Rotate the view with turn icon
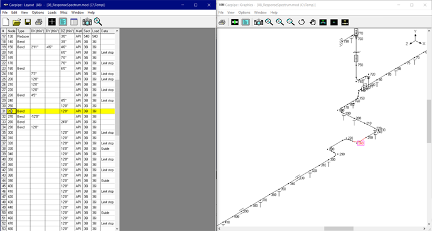432x231 pixels. point(301,22)
